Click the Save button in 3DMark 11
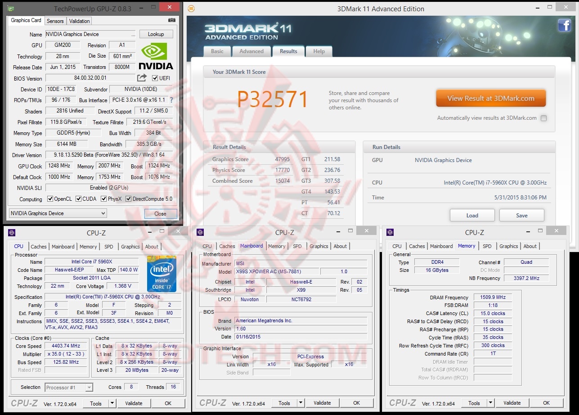The height and width of the screenshot is (415, 579). 522,215
